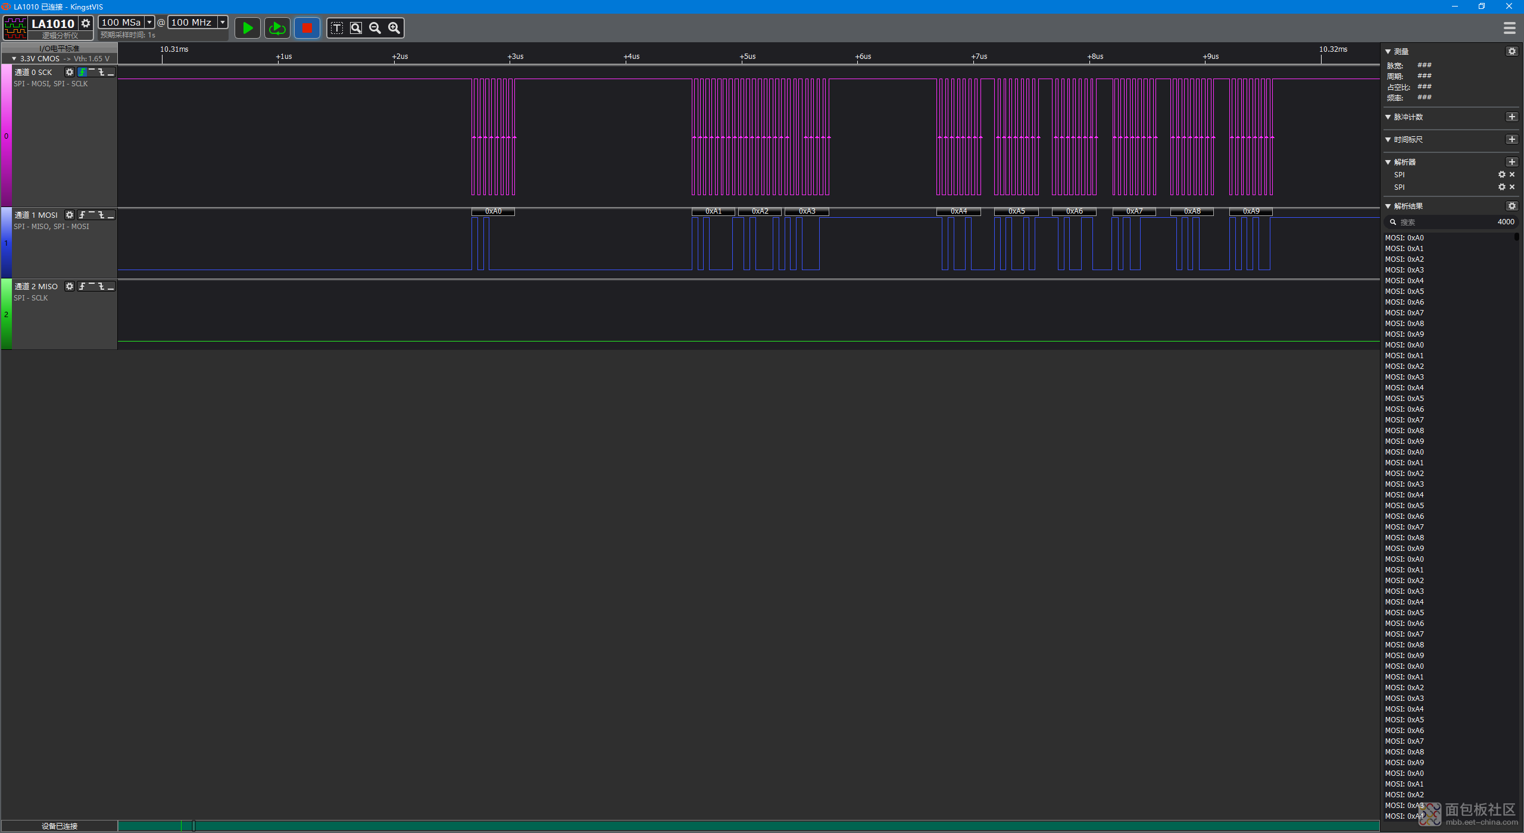Add a new pulse counter with plus button
Screen dimensions: 1524x833
[1512, 117]
